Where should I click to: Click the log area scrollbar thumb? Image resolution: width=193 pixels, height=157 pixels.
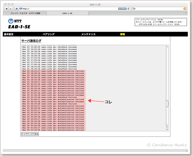tap(167, 104)
